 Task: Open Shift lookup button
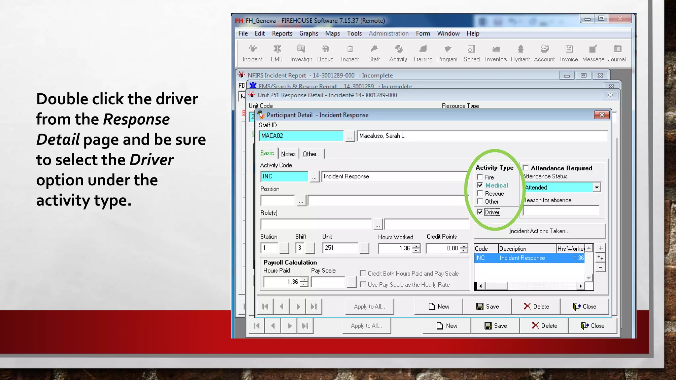pos(310,248)
